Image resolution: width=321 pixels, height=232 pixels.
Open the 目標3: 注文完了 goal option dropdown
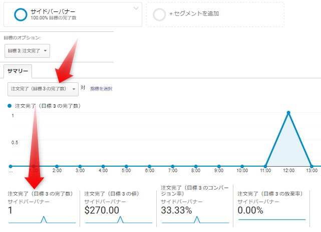pos(27,50)
